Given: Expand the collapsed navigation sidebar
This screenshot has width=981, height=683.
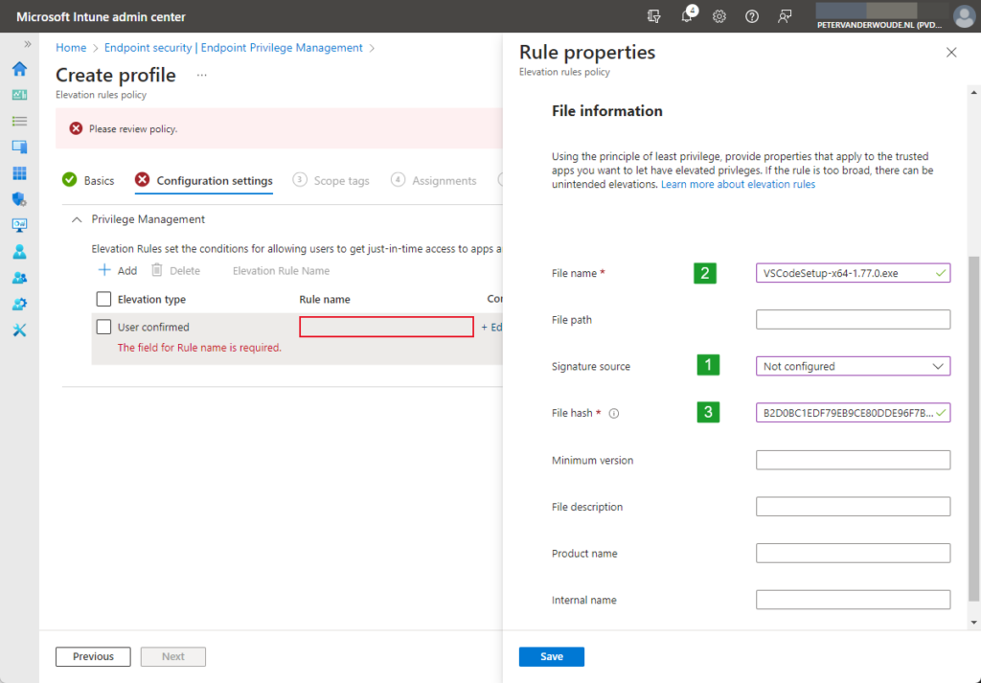Looking at the screenshot, I should (26, 42).
